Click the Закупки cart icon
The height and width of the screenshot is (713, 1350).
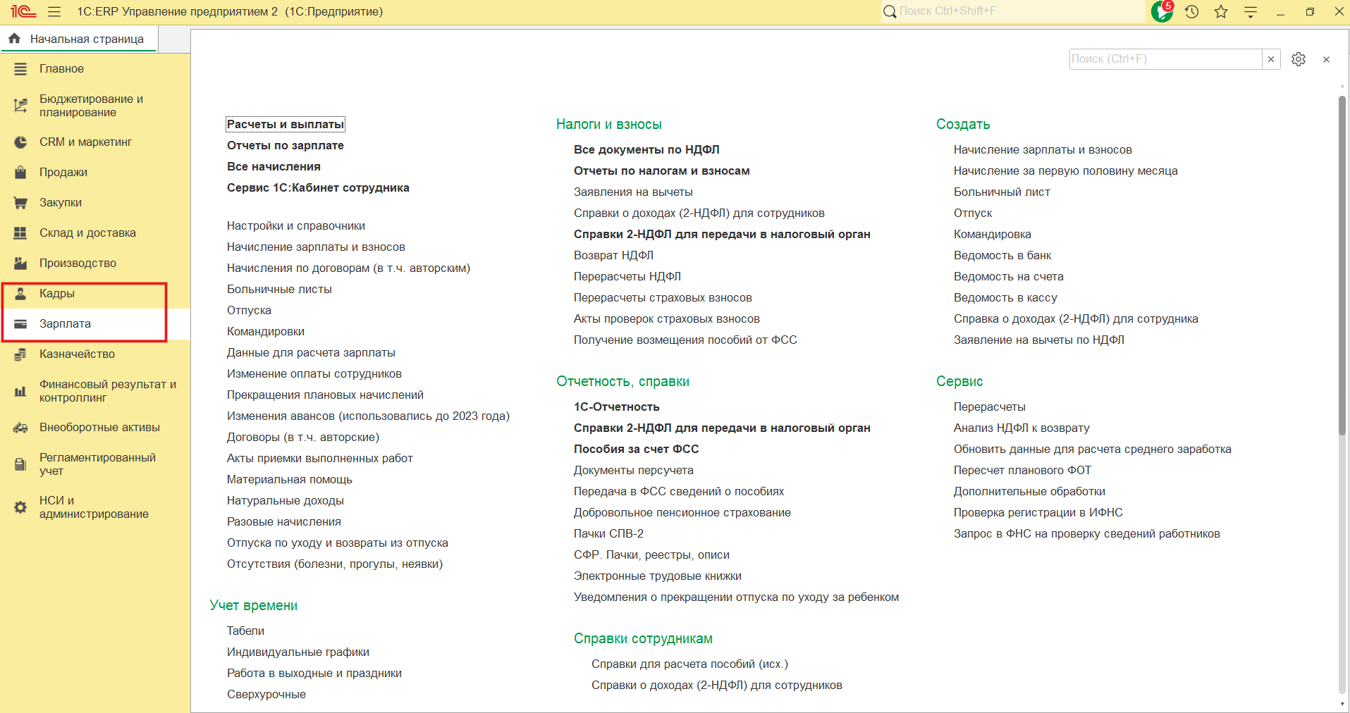(20, 203)
